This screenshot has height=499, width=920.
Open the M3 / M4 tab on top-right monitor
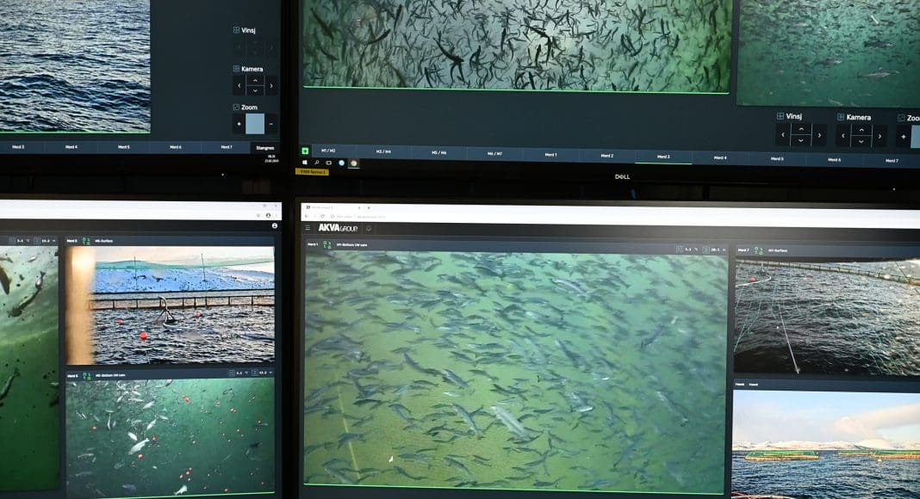[x=383, y=151]
